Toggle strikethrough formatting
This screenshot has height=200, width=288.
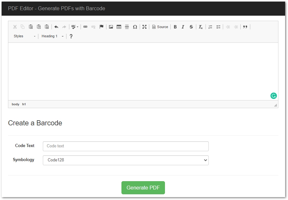click(191, 27)
